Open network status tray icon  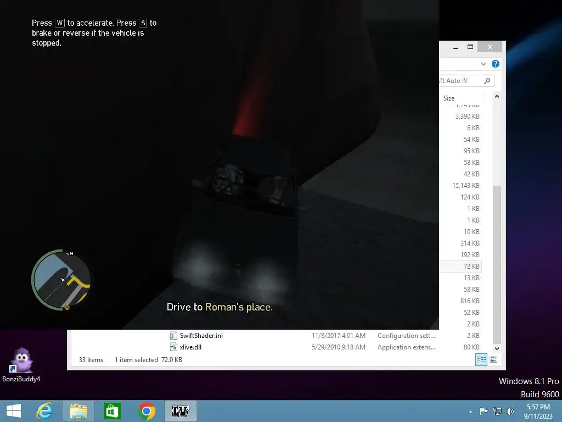coord(497,411)
